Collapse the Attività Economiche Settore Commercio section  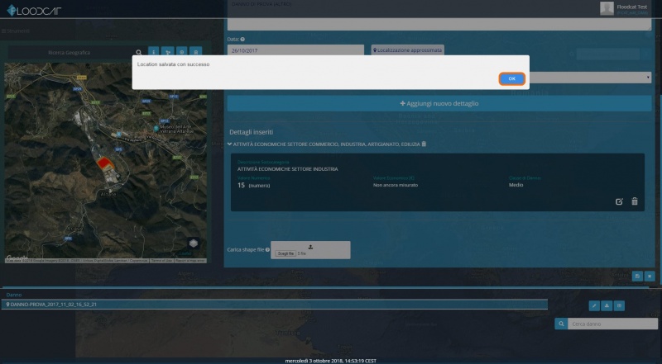tap(231, 144)
